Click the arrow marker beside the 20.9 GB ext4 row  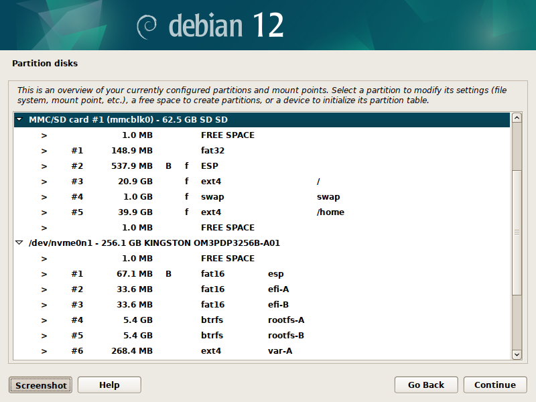[44, 182]
